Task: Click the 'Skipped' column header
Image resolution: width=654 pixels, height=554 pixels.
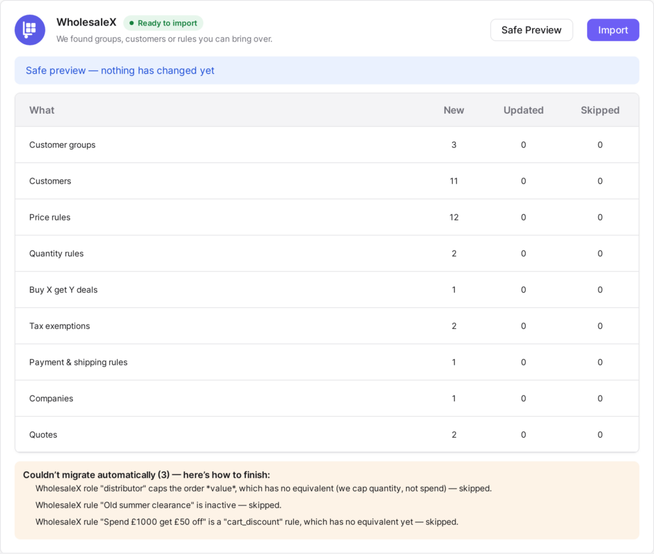Action: pyautogui.click(x=600, y=110)
